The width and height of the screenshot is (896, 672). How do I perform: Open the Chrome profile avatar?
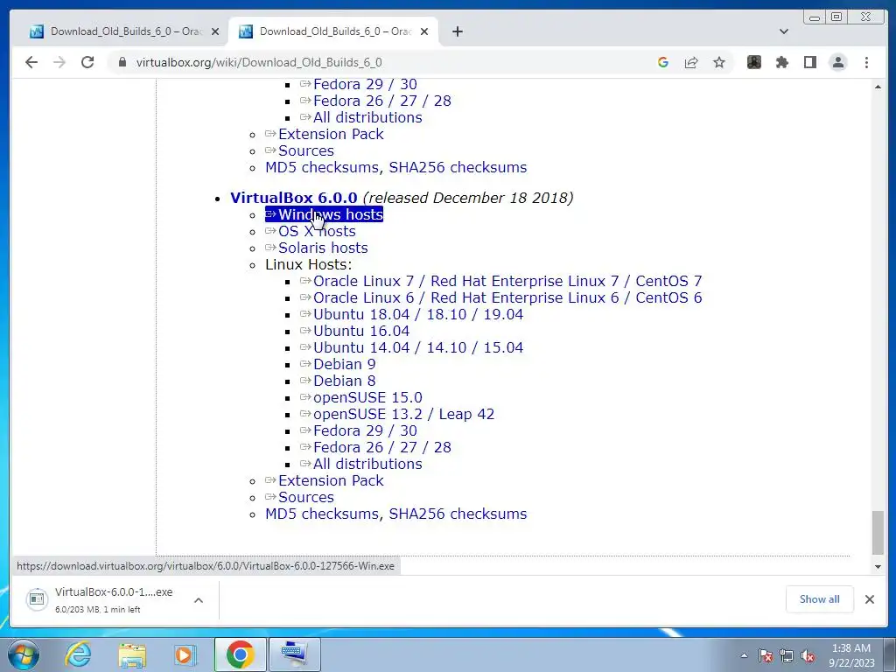(837, 62)
